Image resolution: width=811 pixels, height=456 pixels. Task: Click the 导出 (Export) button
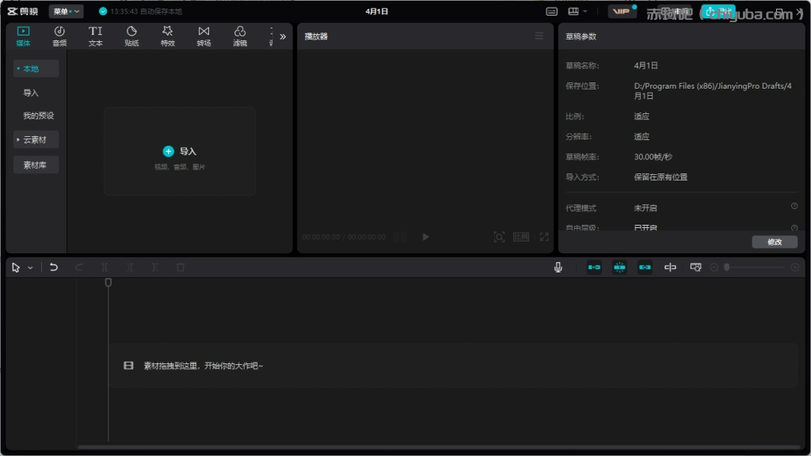point(717,13)
